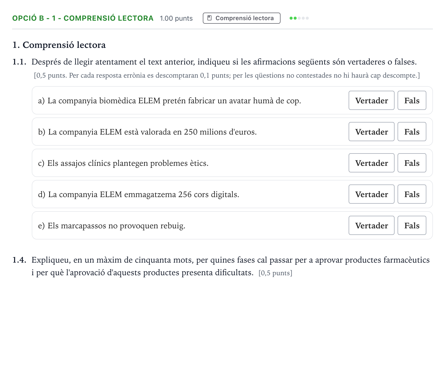Pick Vertader for marcapassos statement
The height and width of the screenshot is (368, 445).
point(371,225)
